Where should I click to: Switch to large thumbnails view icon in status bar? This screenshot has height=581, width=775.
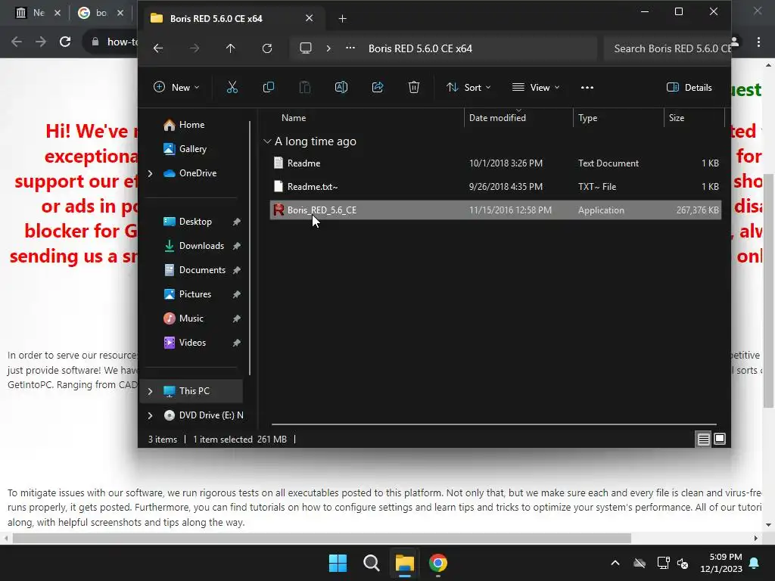(720, 439)
